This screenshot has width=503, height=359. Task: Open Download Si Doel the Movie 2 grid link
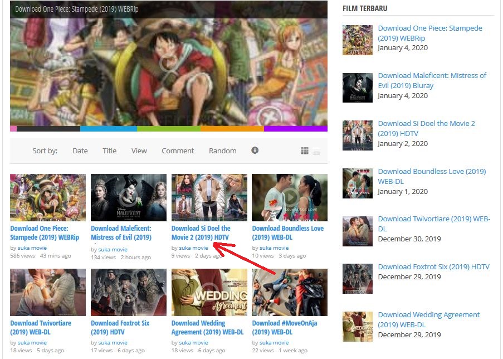pos(201,233)
